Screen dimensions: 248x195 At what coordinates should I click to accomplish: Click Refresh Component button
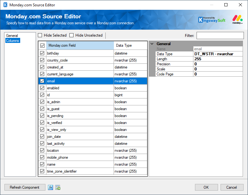[25, 187]
